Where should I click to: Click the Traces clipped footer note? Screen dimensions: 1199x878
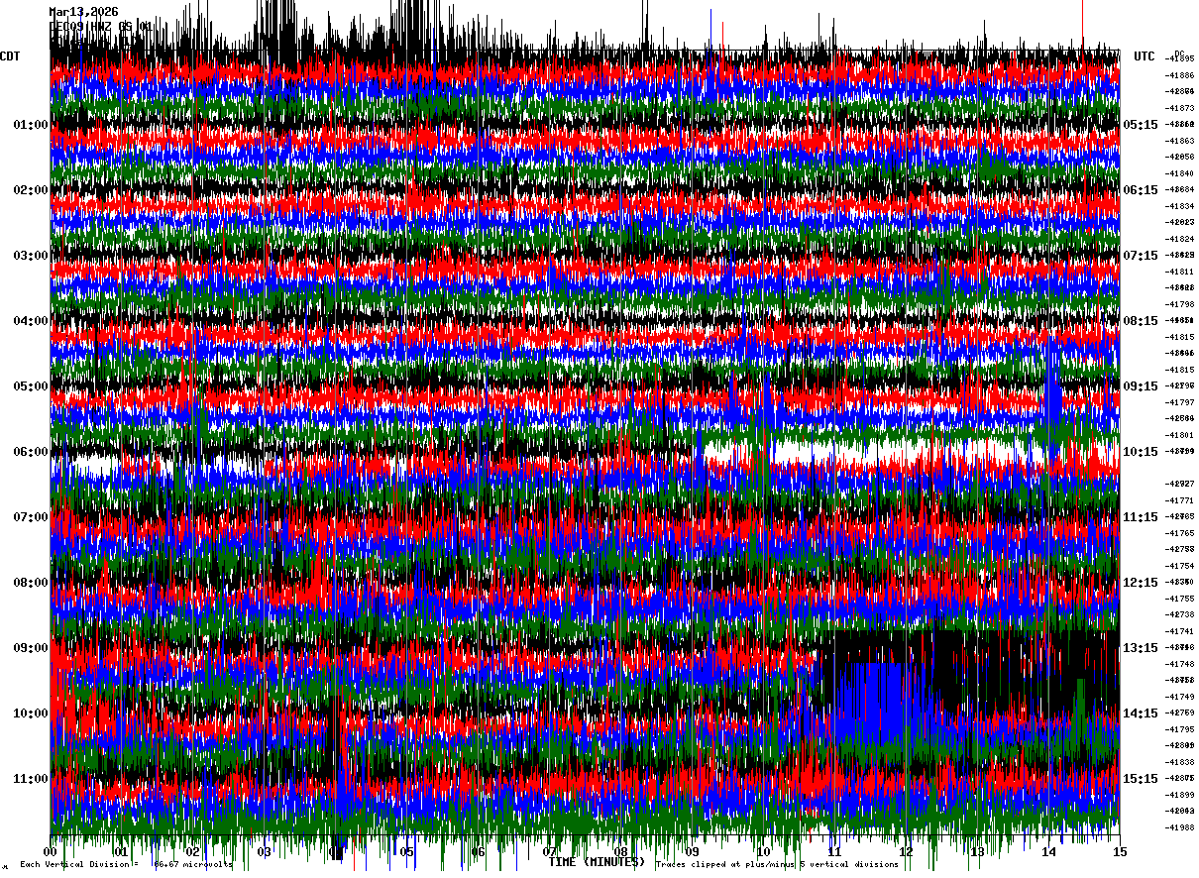coord(777,865)
